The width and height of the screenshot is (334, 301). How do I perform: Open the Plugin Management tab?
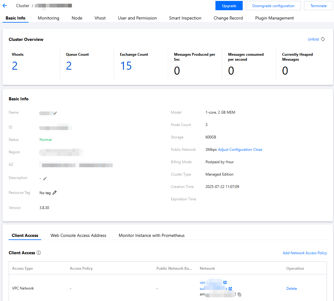pos(274,18)
